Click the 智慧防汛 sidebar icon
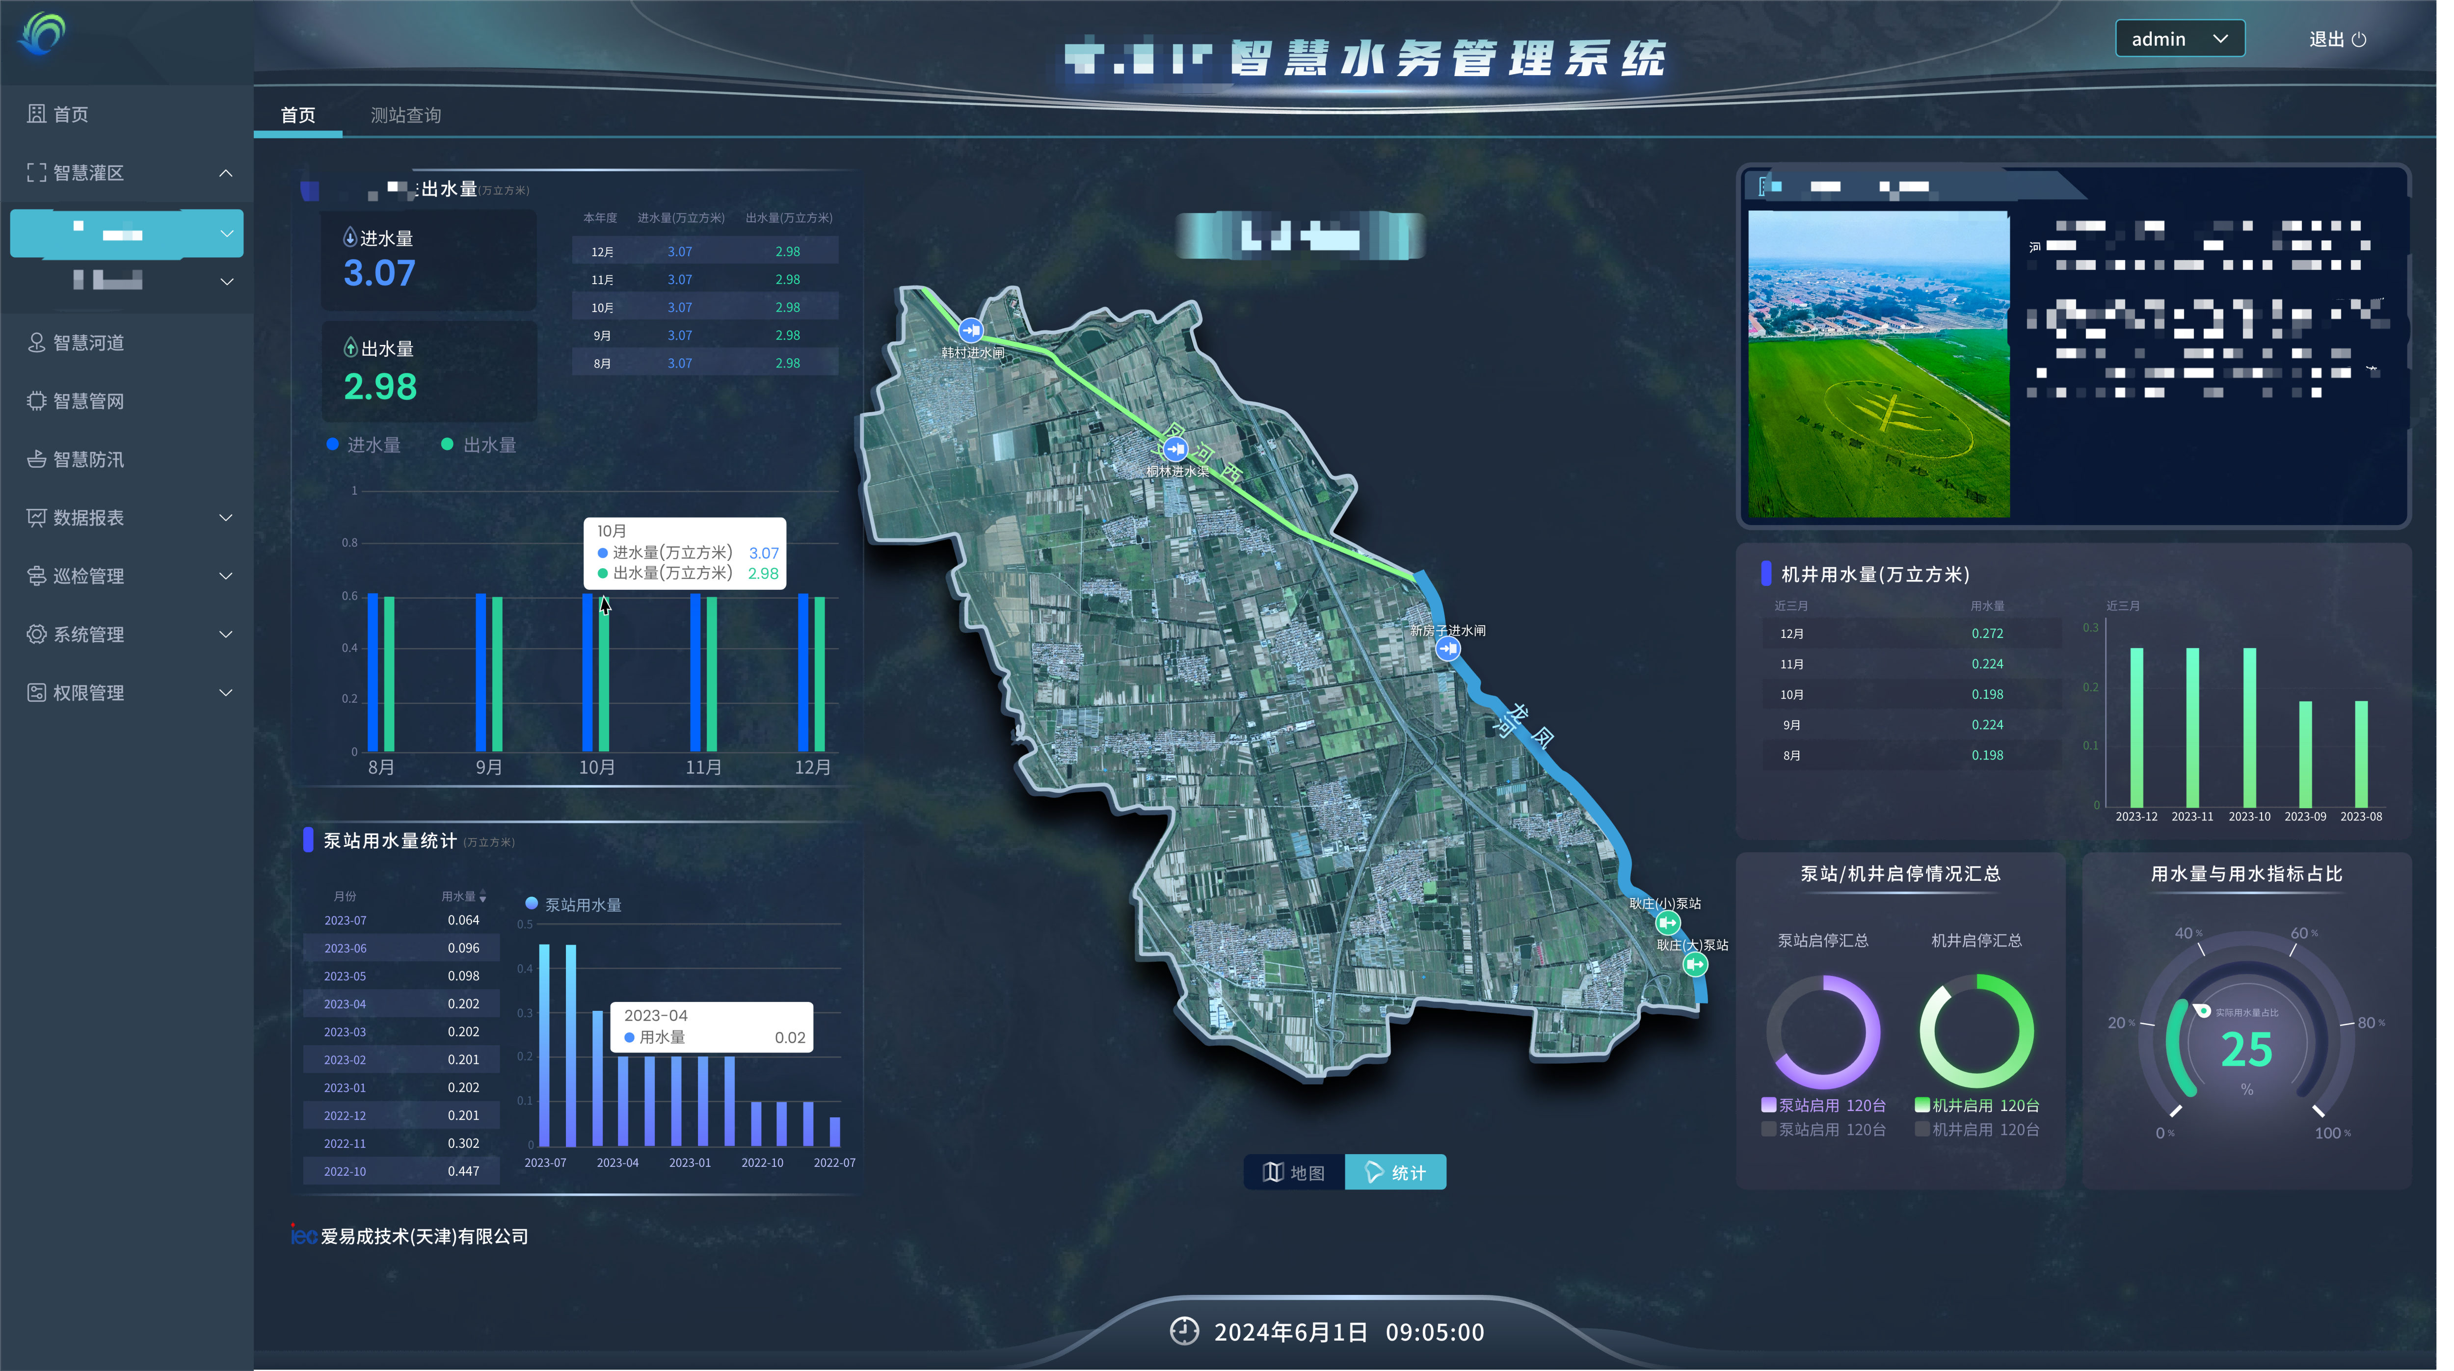Screen dimensions: 2454x1371 pos(36,459)
